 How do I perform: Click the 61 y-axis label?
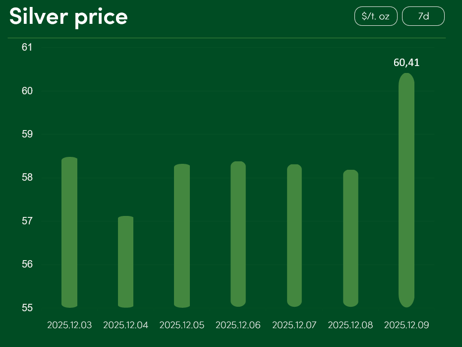pos(27,47)
